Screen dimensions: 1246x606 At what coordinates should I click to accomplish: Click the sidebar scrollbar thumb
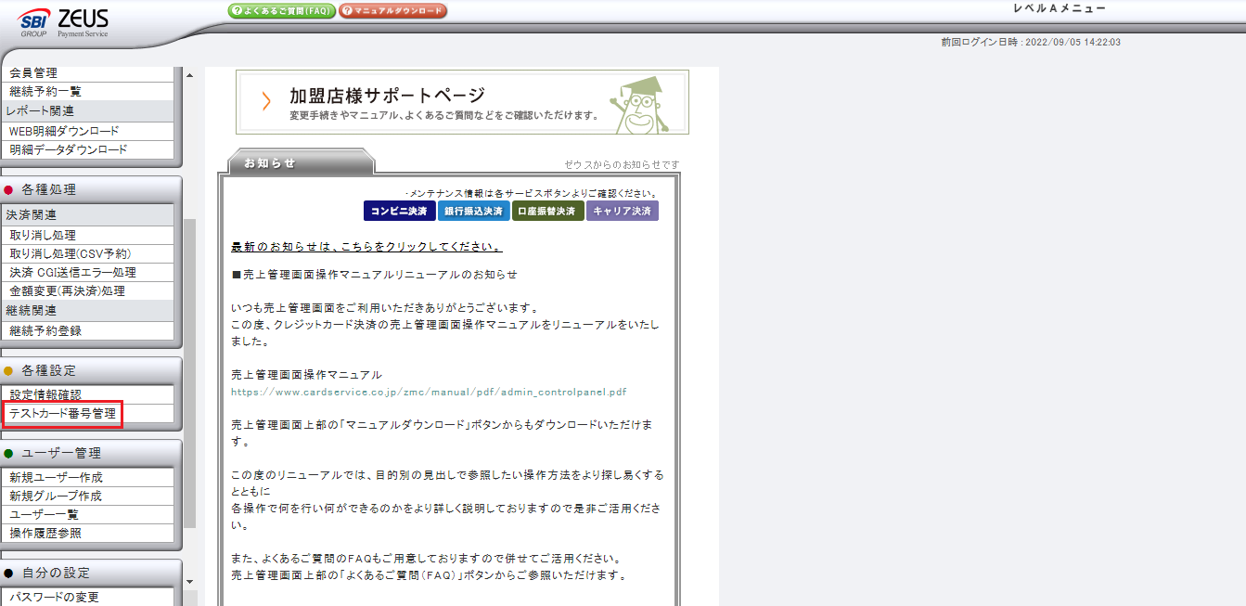[x=189, y=371]
